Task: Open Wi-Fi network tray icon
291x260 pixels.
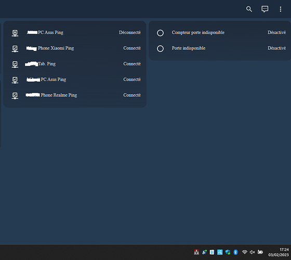Action: coord(245,252)
